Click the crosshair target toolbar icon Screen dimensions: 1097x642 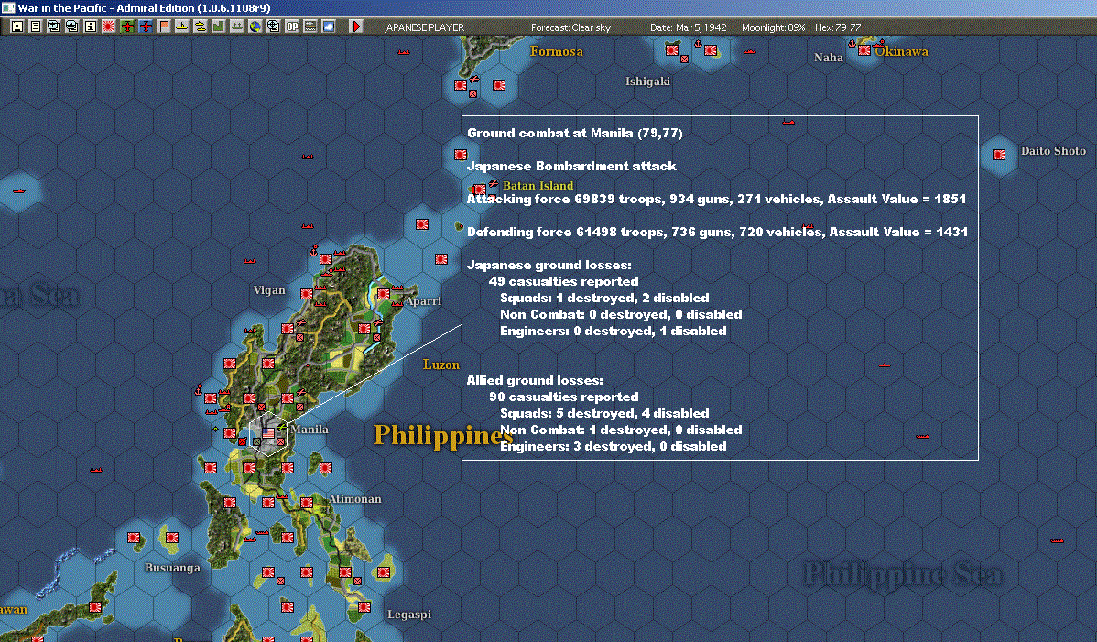(274, 27)
